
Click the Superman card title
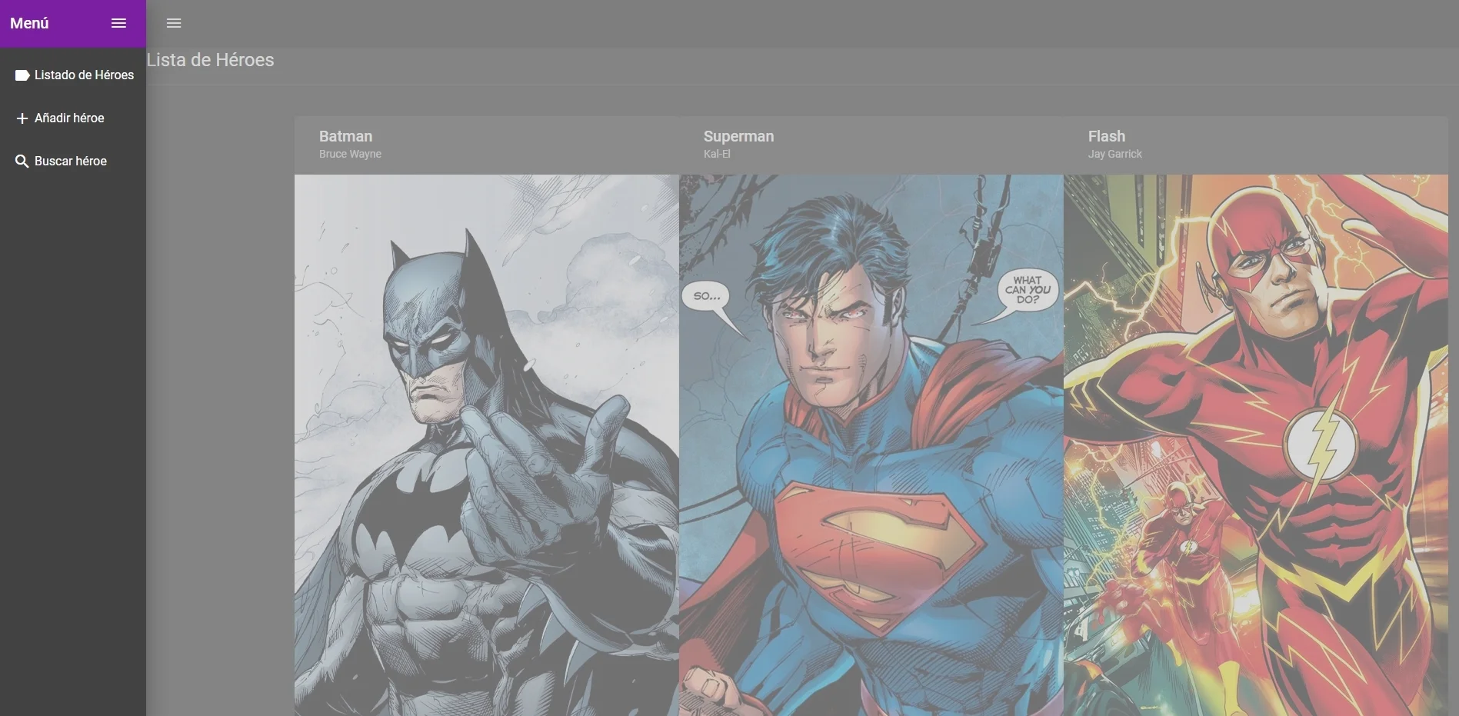[x=738, y=136]
